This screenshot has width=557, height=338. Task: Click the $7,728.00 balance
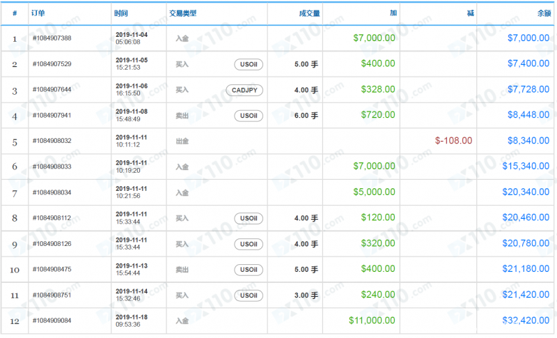(528, 89)
